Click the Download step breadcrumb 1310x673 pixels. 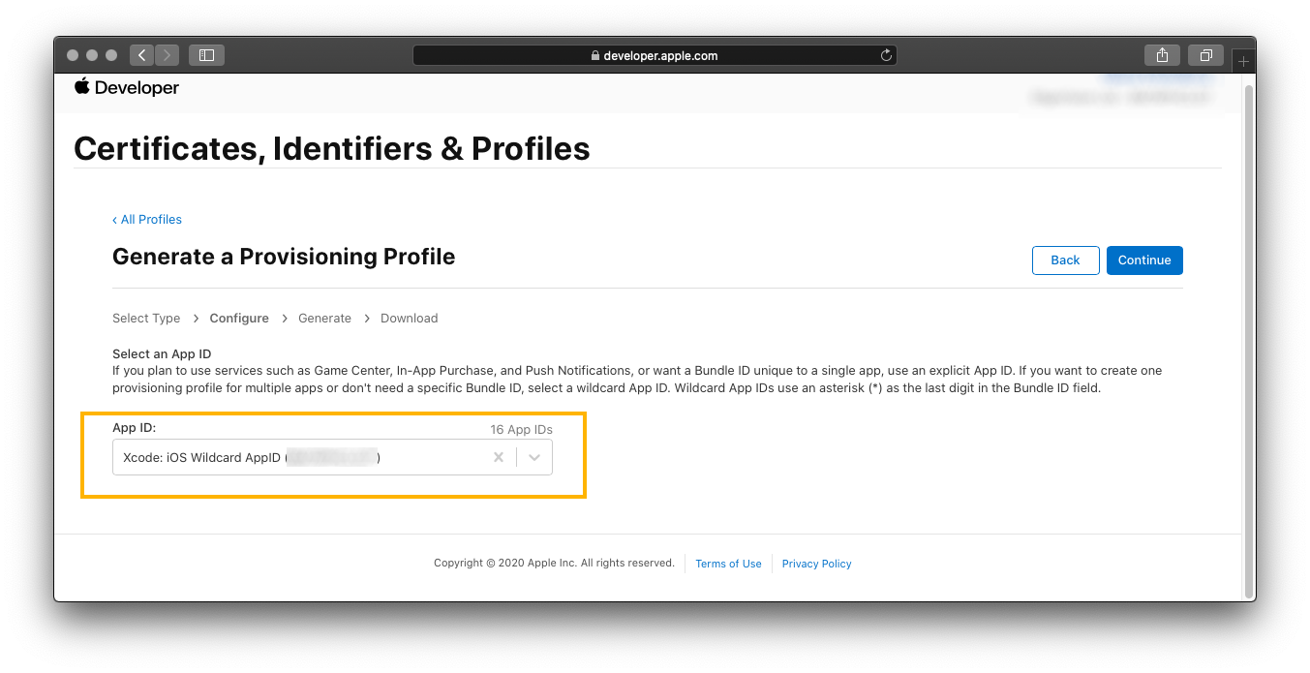click(409, 319)
